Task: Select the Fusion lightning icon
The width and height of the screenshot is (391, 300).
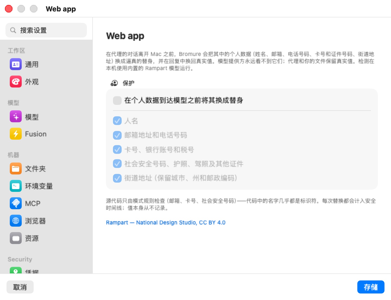Action: [16, 134]
